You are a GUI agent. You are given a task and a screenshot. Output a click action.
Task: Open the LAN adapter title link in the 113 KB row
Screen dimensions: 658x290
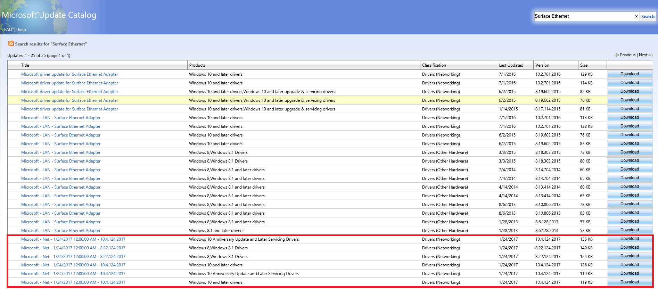(x=61, y=118)
